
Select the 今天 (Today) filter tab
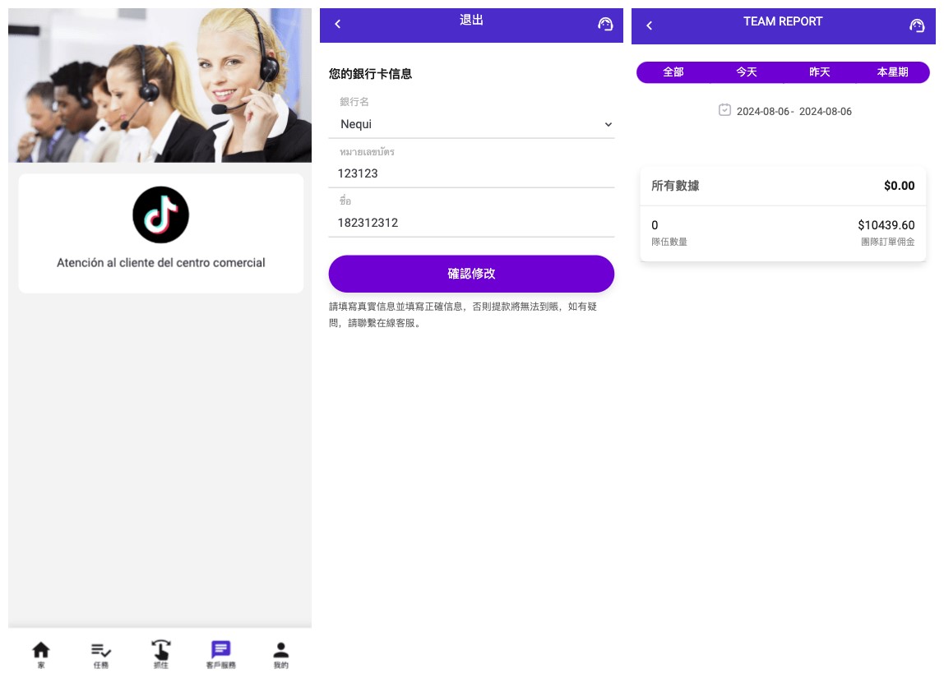click(x=747, y=72)
